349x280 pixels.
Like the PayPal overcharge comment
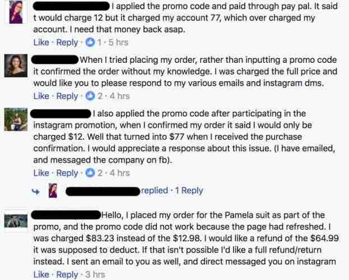[41, 42]
